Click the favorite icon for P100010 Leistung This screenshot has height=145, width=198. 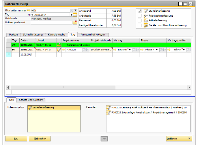pos(108,108)
